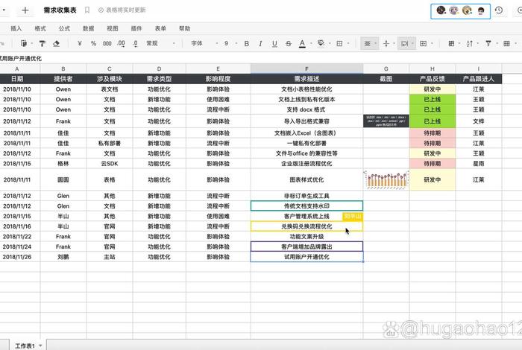522x350 pixels.
Task: Open the 数据 menu
Action: [88, 28]
